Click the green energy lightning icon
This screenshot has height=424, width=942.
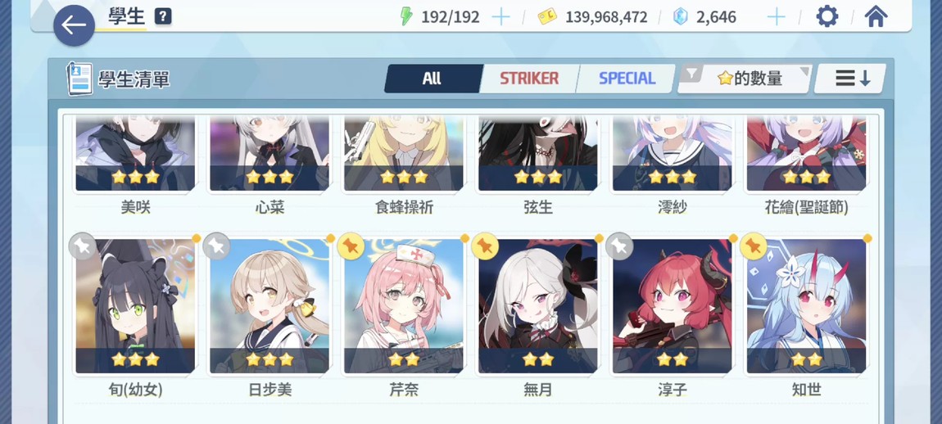407,16
